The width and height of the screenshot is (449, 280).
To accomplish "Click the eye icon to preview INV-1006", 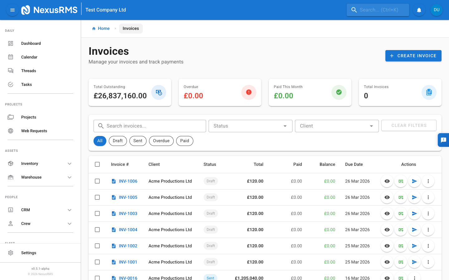I will tap(387, 181).
